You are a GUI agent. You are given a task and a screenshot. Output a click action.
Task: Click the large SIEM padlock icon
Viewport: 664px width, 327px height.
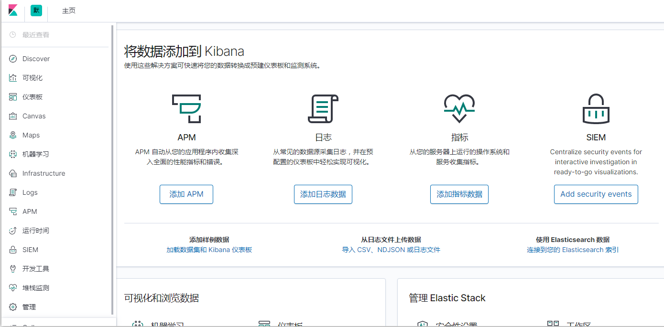[596, 108]
